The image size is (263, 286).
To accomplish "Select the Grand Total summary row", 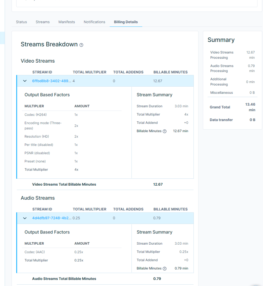I will (232, 107).
